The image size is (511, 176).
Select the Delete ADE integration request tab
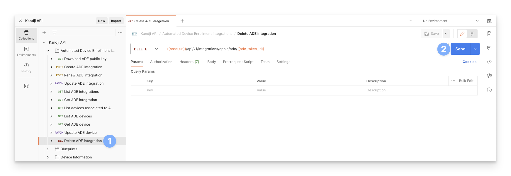(x=151, y=21)
